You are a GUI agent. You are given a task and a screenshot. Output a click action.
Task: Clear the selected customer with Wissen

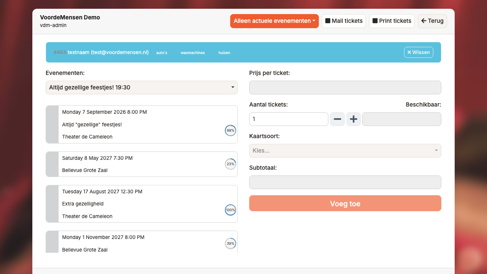pos(419,52)
